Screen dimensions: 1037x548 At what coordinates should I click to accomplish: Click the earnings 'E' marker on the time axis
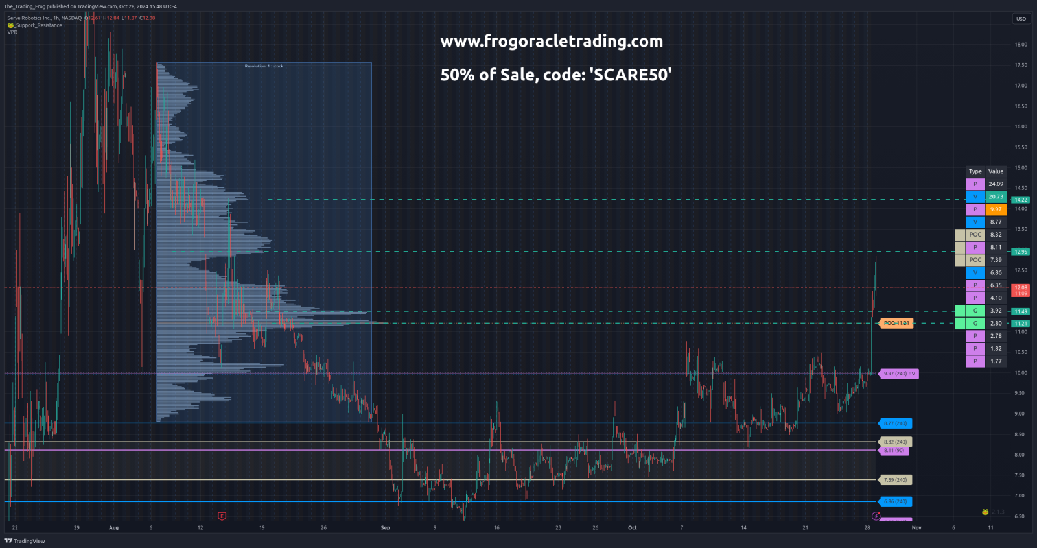(222, 516)
